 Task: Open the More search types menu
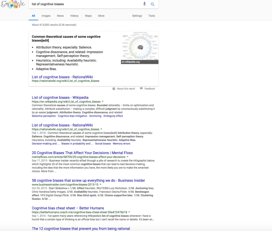(x=101, y=16)
